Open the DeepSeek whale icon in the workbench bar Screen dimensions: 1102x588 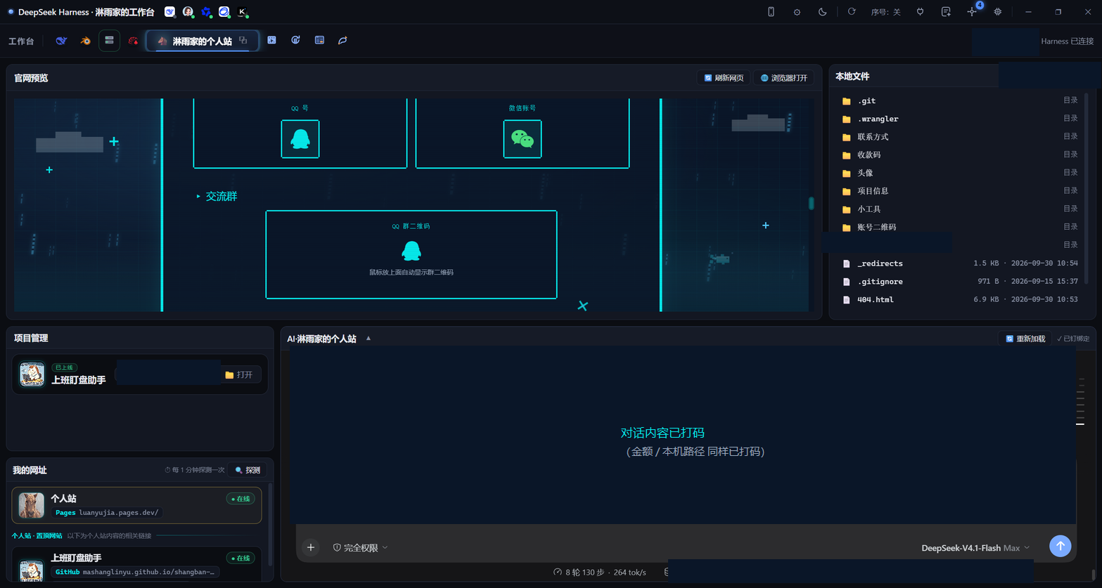pos(61,41)
